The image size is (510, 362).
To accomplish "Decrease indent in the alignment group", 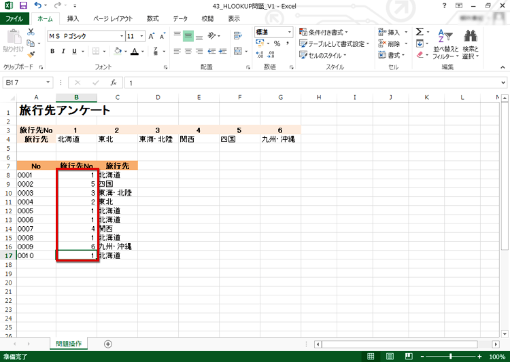I will tap(211, 52).
